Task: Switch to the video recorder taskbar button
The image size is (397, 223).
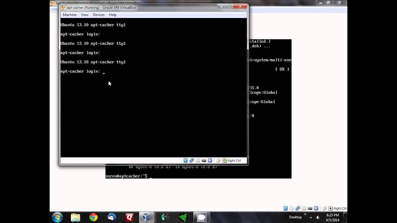Action: click(202, 217)
